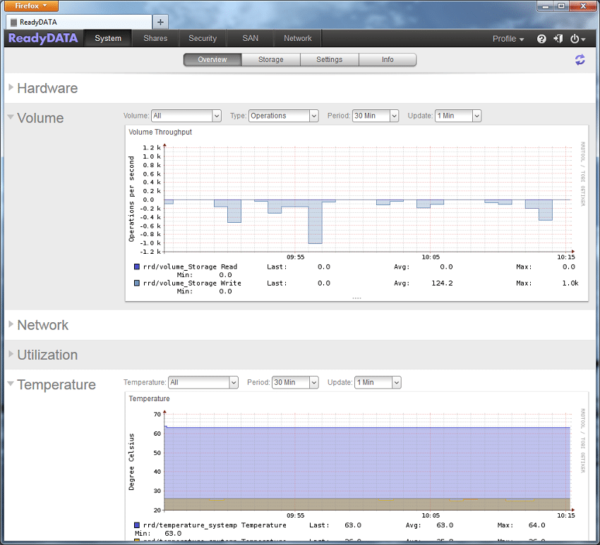This screenshot has width=600, height=545.
Task: Open the power options icon
Action: [x=577, y=39]
